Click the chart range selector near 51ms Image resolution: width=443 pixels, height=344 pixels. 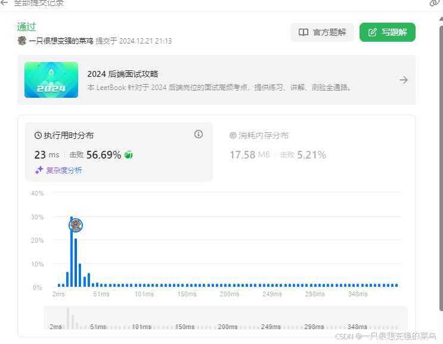click(x=98, y=327)
